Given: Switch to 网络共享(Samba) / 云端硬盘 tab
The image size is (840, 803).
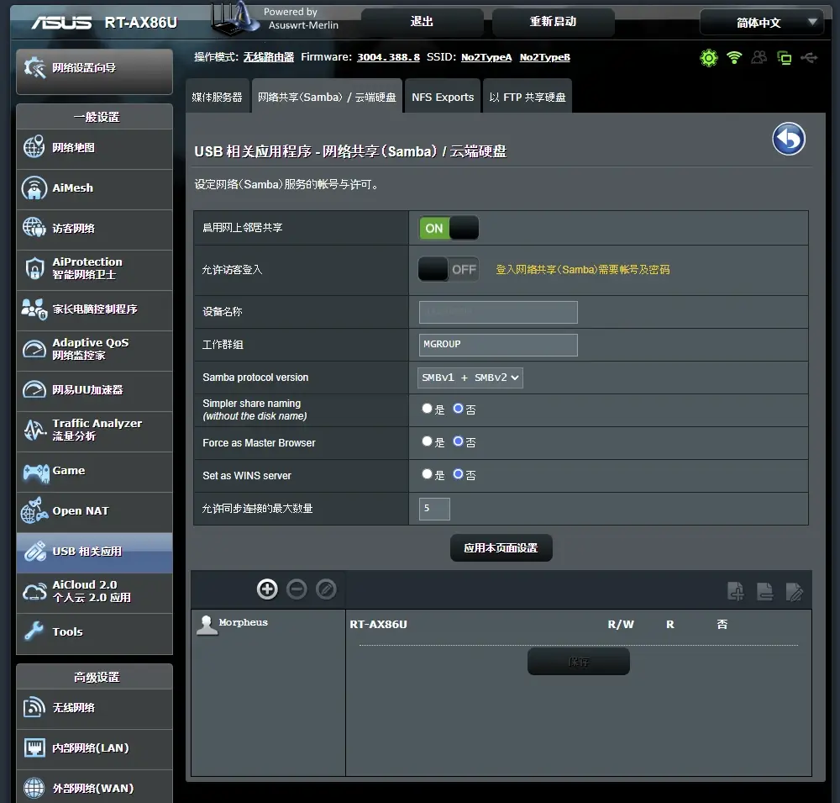Looking at the screenshot, I should coord(327,97).
